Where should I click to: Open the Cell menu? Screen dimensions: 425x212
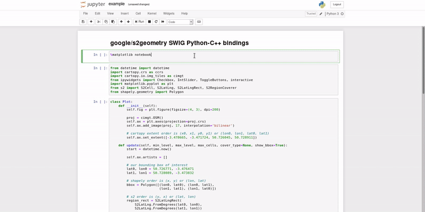138,14
